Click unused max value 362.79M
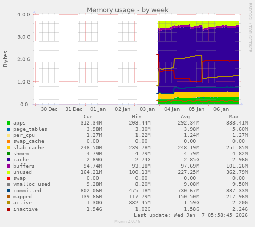The height and width of the screenshot is (227, 255). (x=237, y=172)
